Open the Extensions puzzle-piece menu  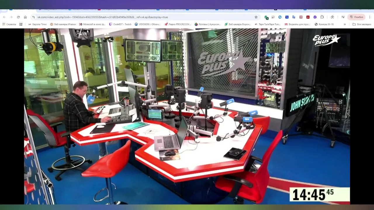pyautogui.click(x=322, y=17)
